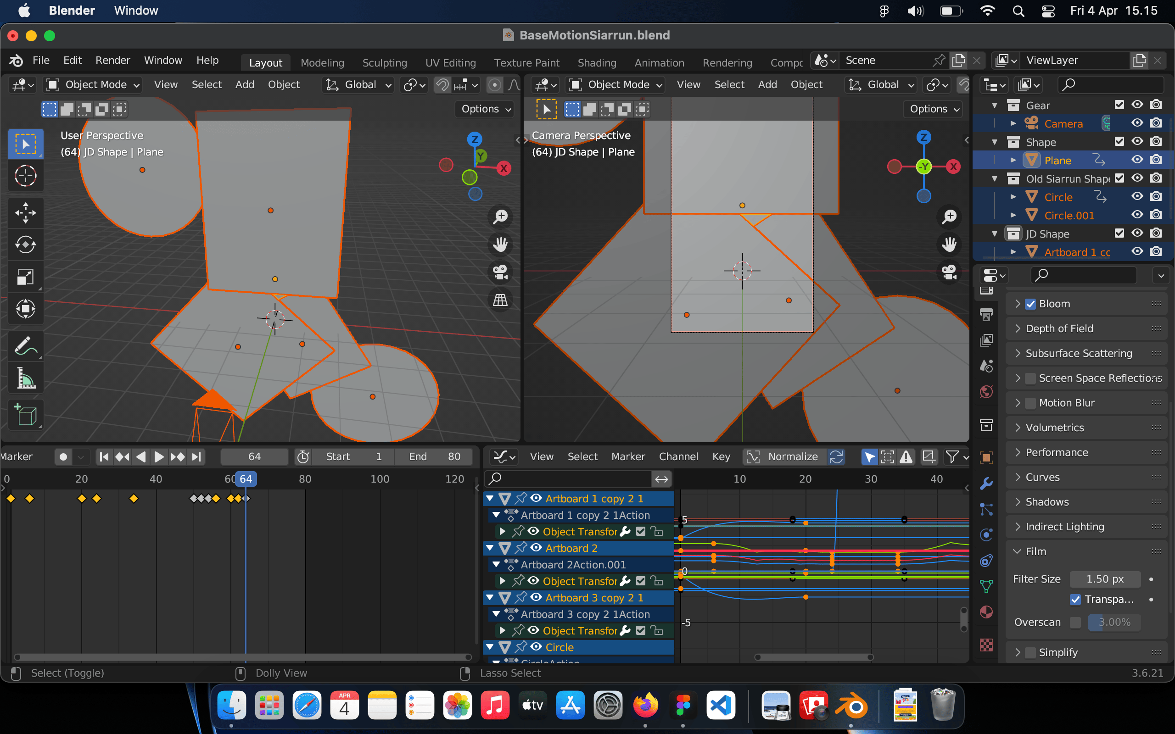The width and height of the screenshot is (1175, 734).
Task: Click the Filter Size value field
Action: 1105,579
